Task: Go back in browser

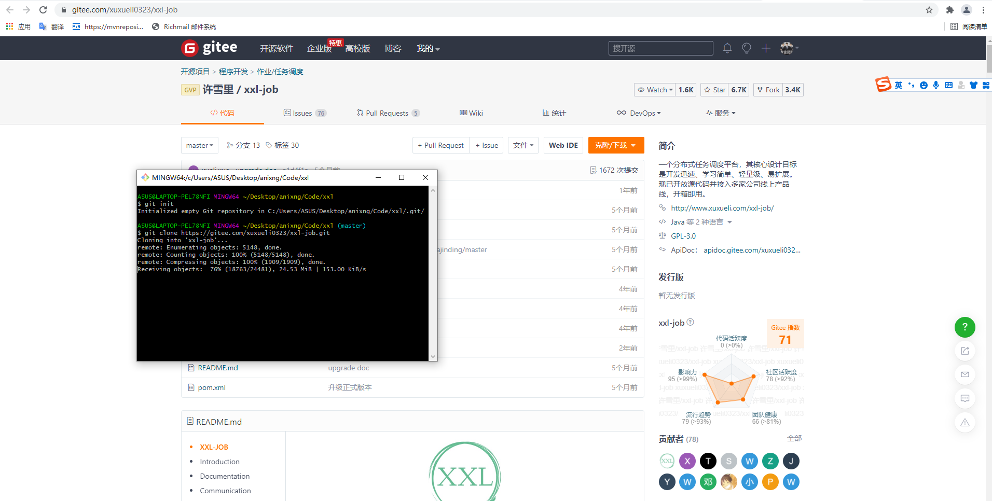Action: pos(10,10)
